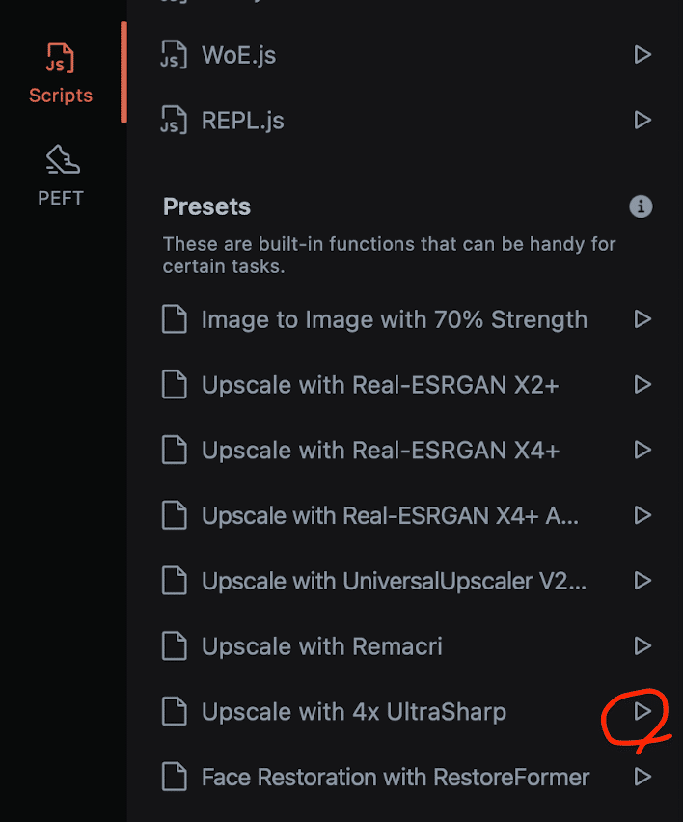Run Image to Image with 70% Strength
This screenshot has width=683, height=822.
point(642,318)
